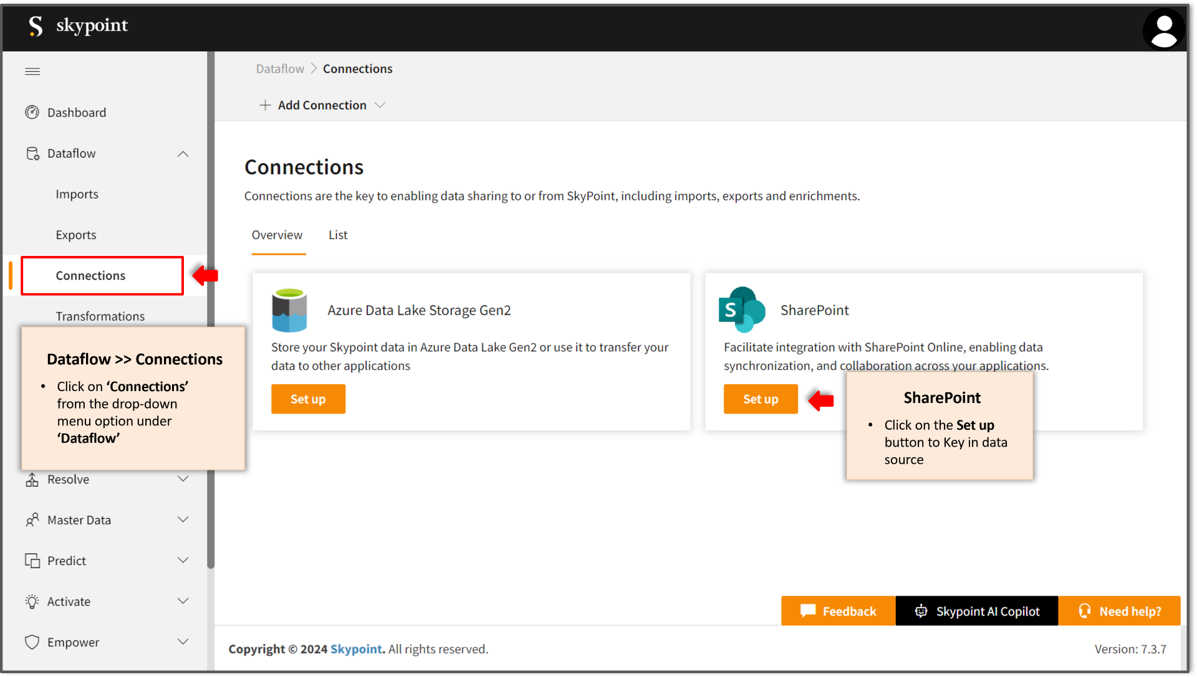
Task: Collapse the Dataflow section chevron
Action: click(x=183, y=153)
